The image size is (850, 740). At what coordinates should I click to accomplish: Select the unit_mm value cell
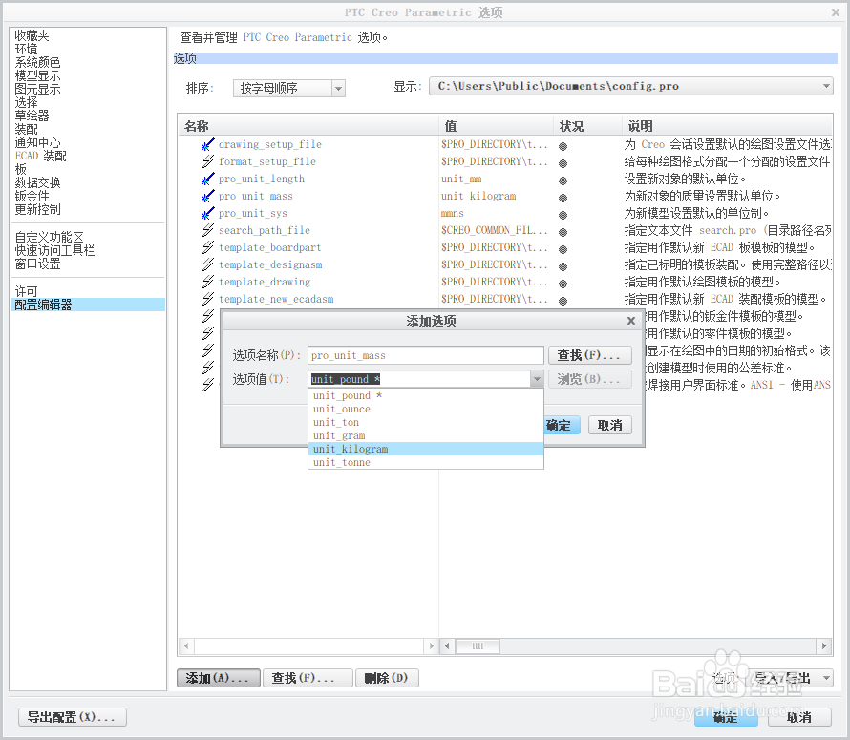click(x=461, y=179)
